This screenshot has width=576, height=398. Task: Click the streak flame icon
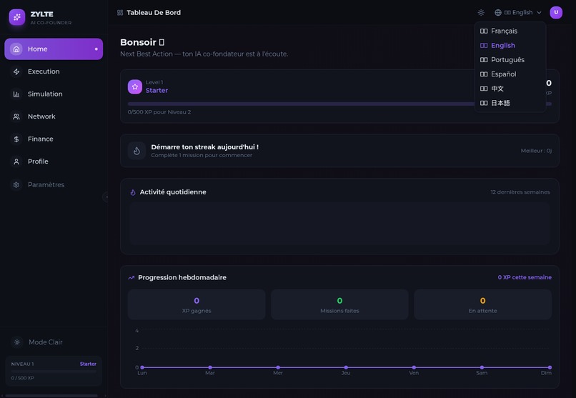pyautogui.click(x=136, y=151)
